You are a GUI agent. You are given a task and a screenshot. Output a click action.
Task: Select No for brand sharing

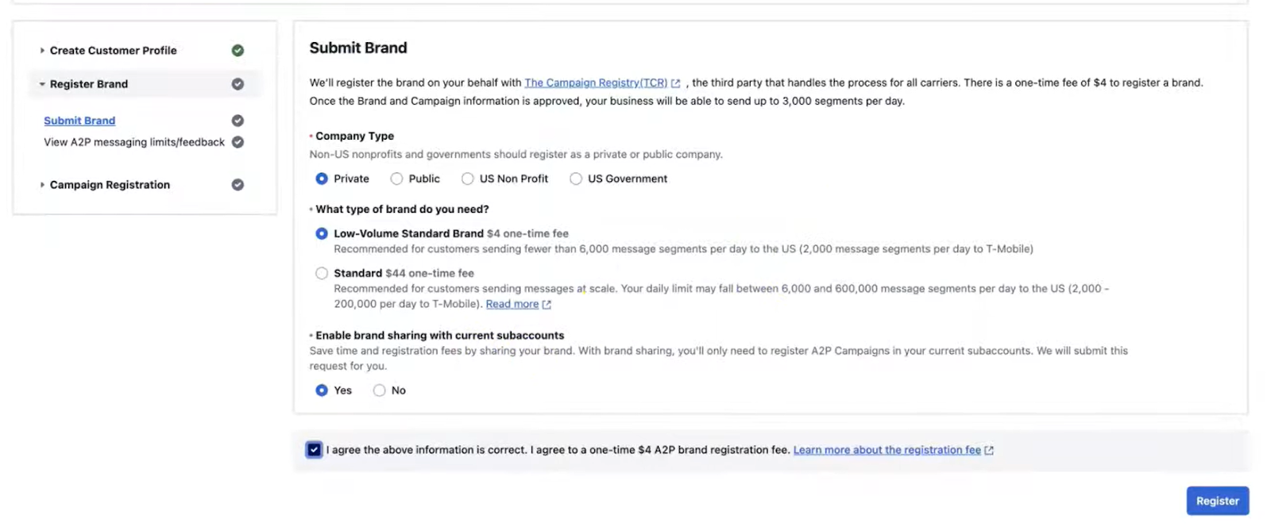point(380,390)
